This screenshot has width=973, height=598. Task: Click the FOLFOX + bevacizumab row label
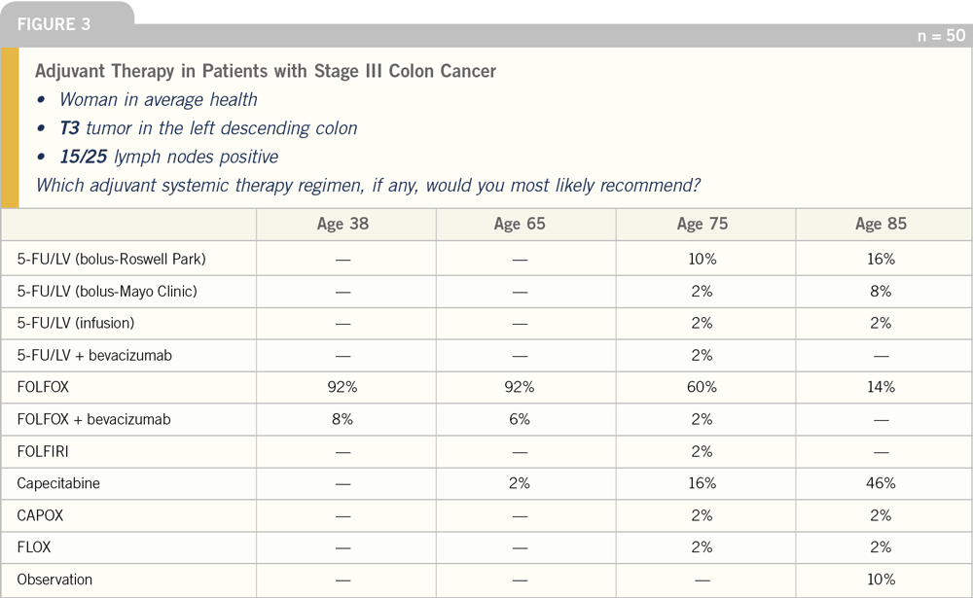[x=93, y=419]
